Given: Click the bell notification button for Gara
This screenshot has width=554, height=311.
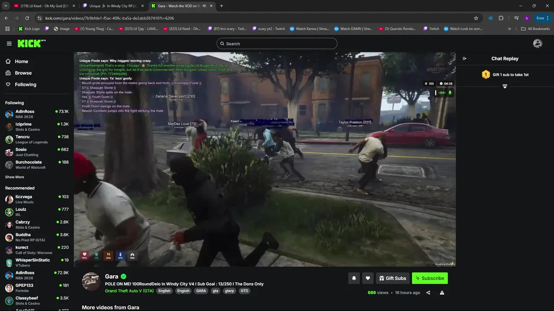Looking at the screenshot, I should pos(354,278).
